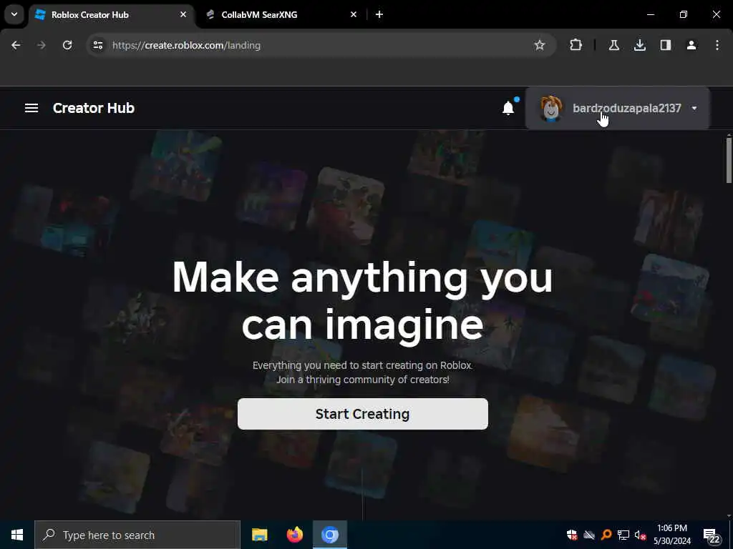This screenshot has height=549, width=733.
Task: Click the Type here to search box
Action: pos(137,535)
